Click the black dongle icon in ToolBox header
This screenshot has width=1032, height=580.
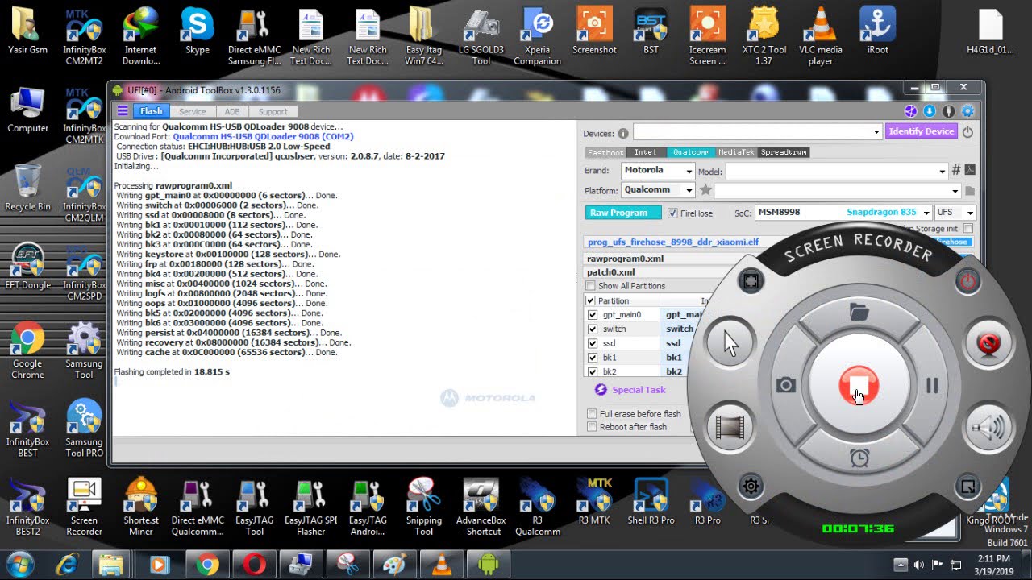(949, 111)
